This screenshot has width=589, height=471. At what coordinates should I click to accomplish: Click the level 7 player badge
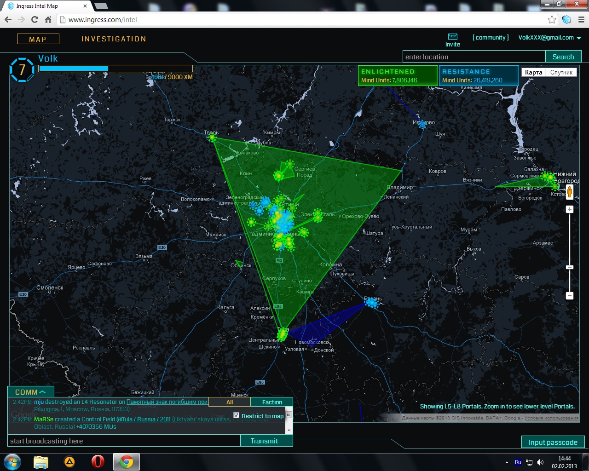22,70
